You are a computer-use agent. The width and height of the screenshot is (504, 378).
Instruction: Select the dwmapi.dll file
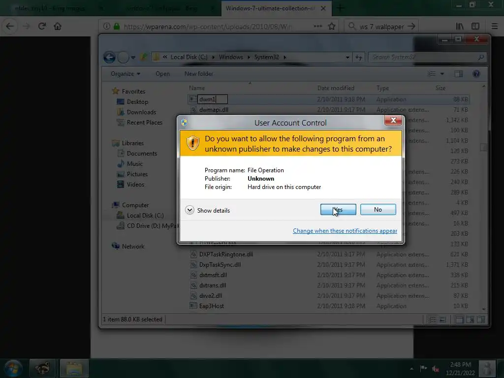point(214,110)
